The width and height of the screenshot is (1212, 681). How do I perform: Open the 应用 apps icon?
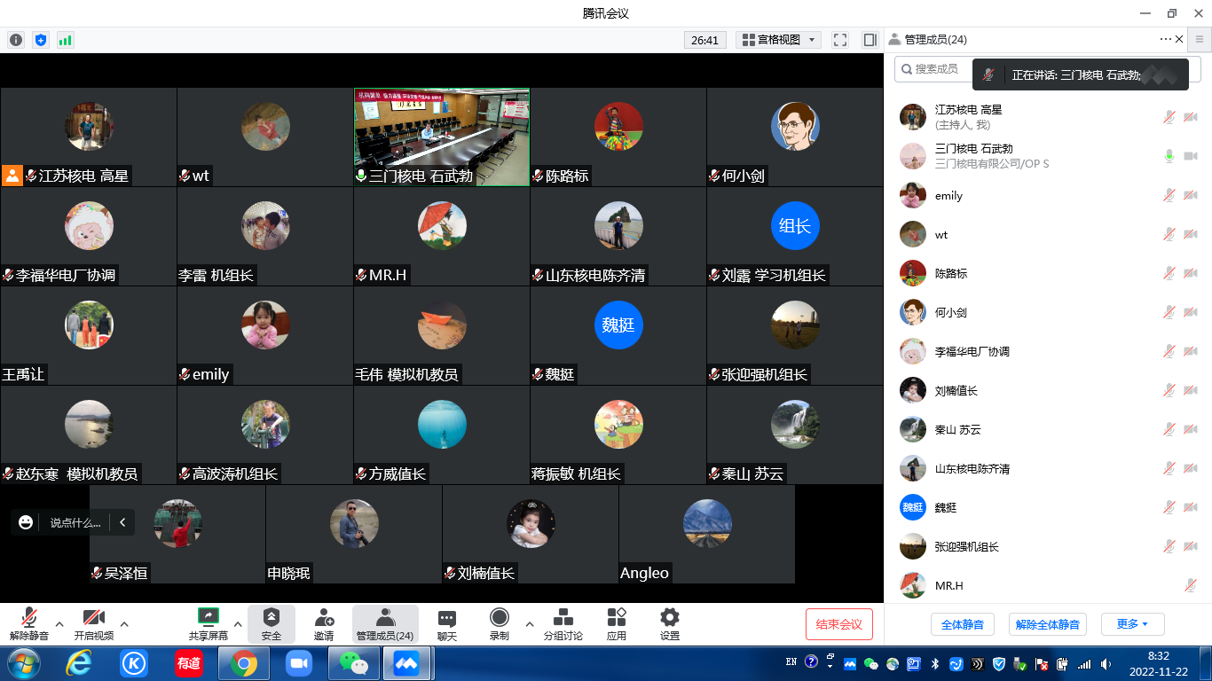(x=617, y=617)
